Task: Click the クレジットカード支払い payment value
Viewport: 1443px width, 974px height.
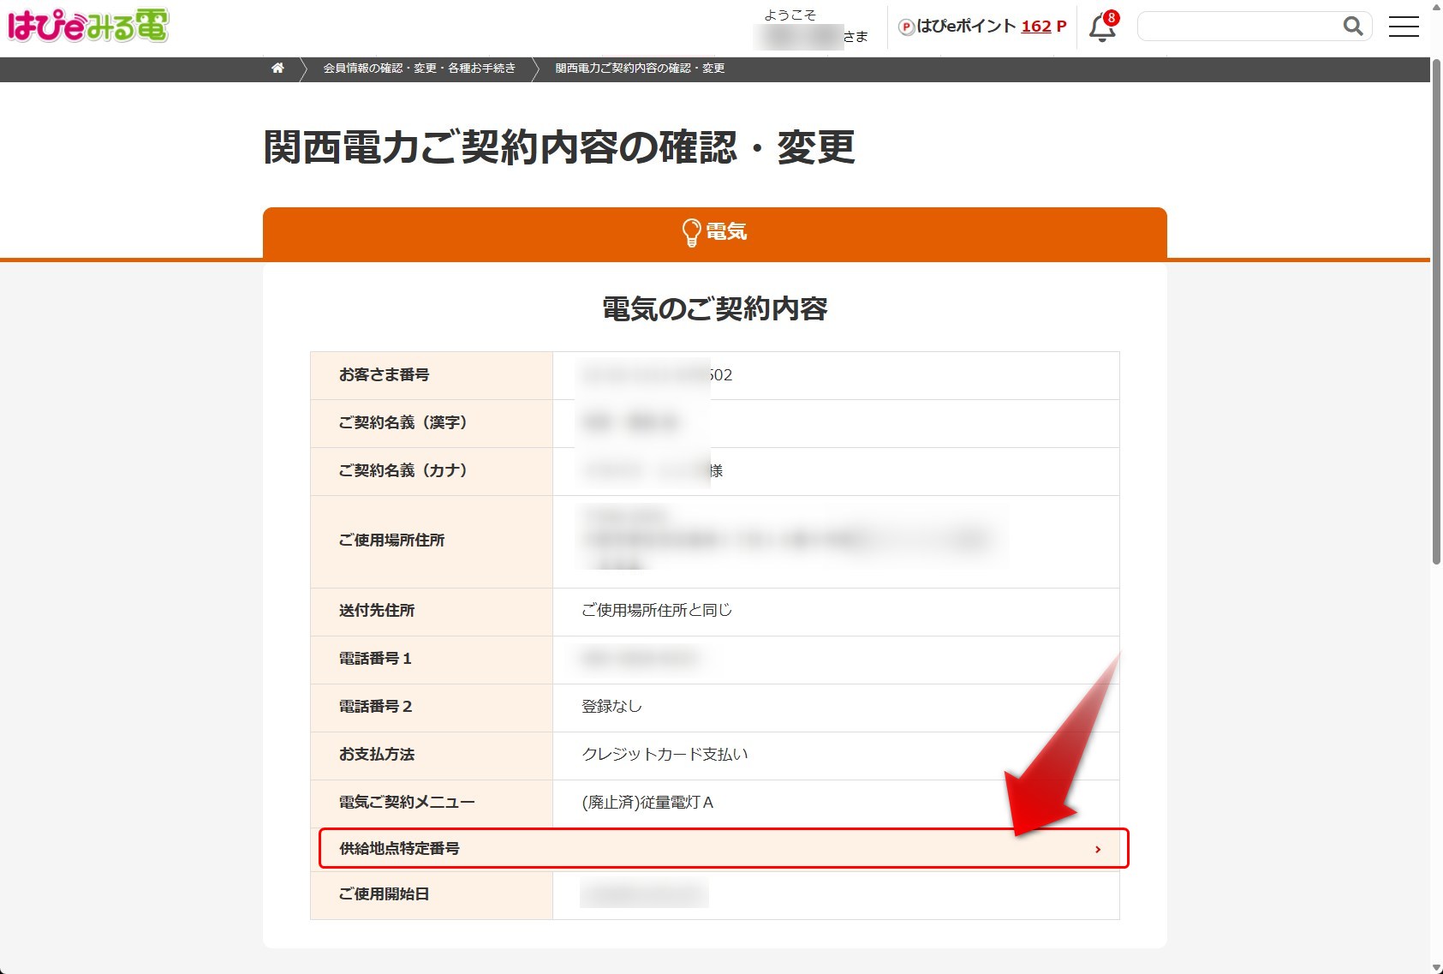Action: pos(665,755)
